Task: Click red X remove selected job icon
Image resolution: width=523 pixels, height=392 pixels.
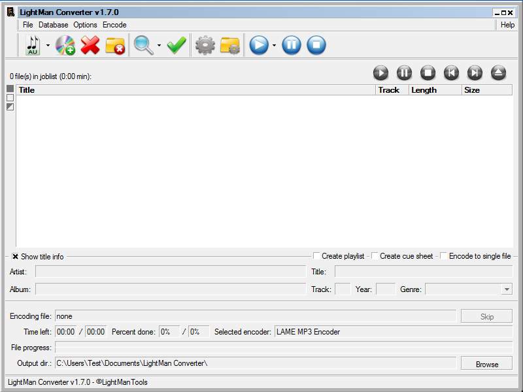Action: coord(90,45)
